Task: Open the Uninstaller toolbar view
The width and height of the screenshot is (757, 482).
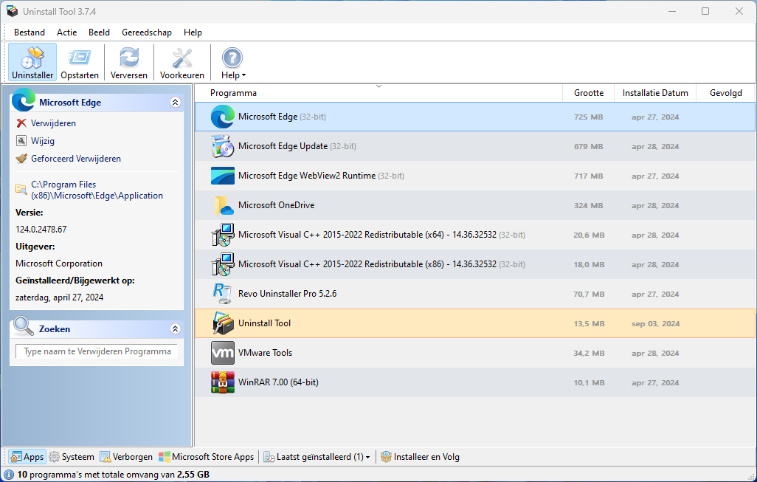Action: coord(32,62)
